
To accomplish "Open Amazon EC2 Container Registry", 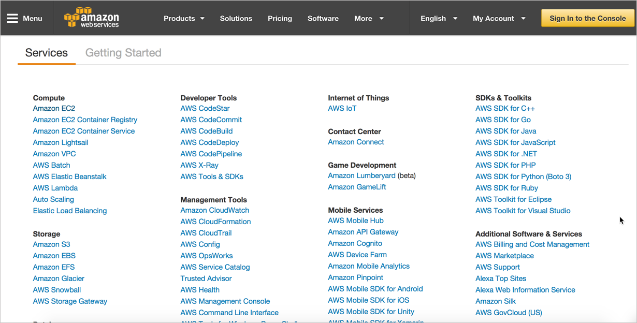I will 85,120.
